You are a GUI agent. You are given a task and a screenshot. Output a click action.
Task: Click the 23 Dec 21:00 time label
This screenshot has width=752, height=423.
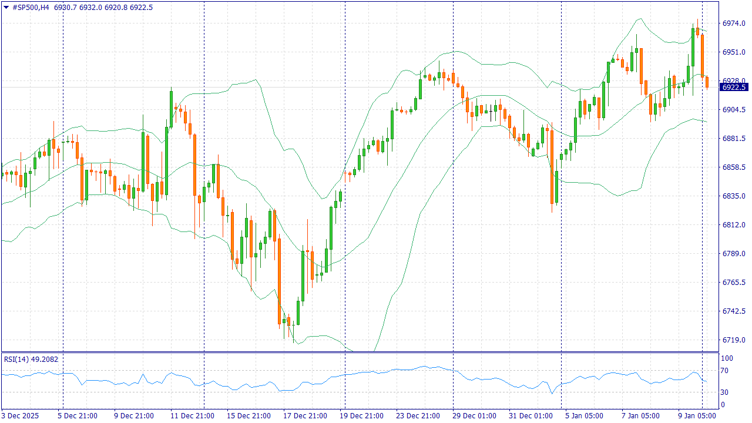click(x=418, y=416)
